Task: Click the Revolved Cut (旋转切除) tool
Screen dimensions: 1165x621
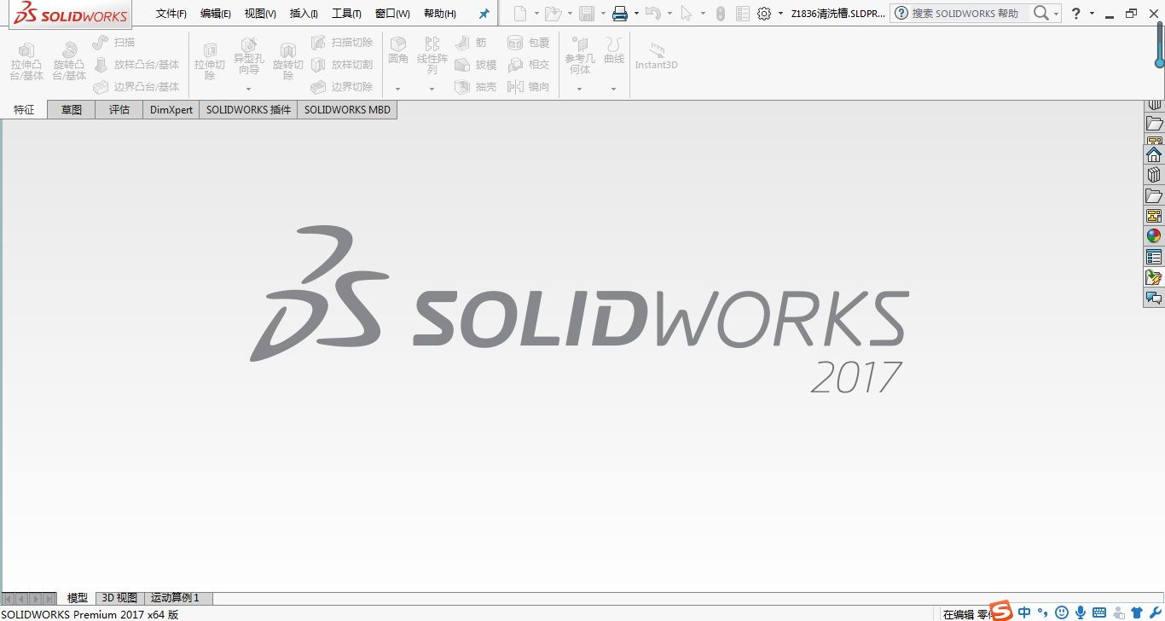Action: point(288,61)
